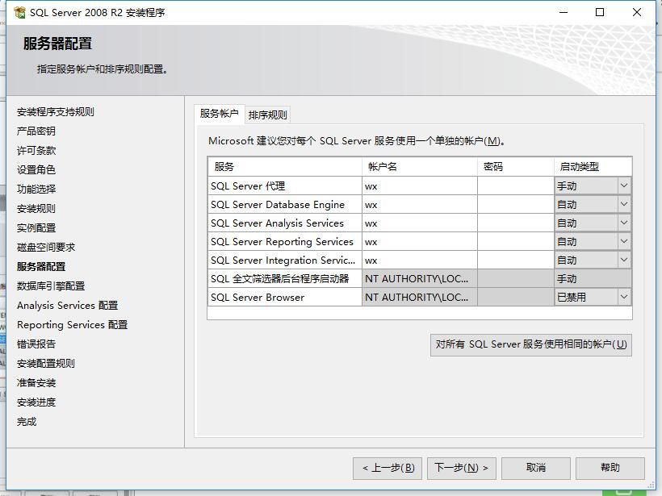
Task: Click the 启动类型 column header
Action: click(593, 167)
